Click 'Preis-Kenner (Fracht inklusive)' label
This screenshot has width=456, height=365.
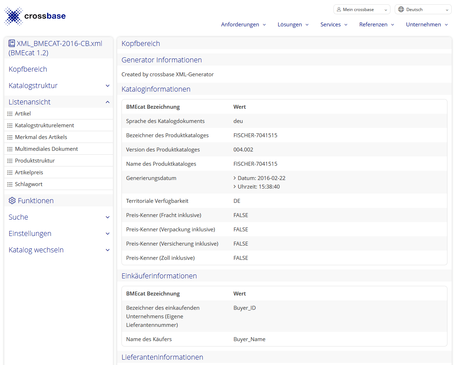point(164,215)
